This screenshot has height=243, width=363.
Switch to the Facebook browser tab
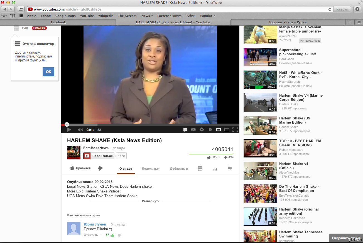(58, 22)
